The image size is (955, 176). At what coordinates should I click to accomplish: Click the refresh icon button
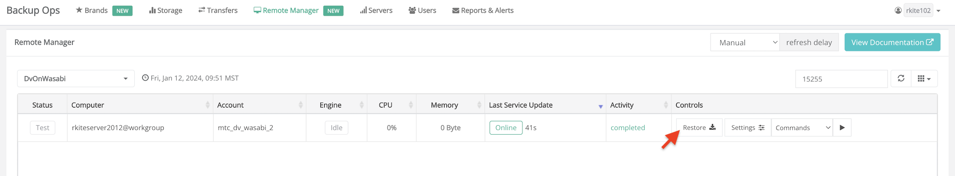[x=901, y=78]
